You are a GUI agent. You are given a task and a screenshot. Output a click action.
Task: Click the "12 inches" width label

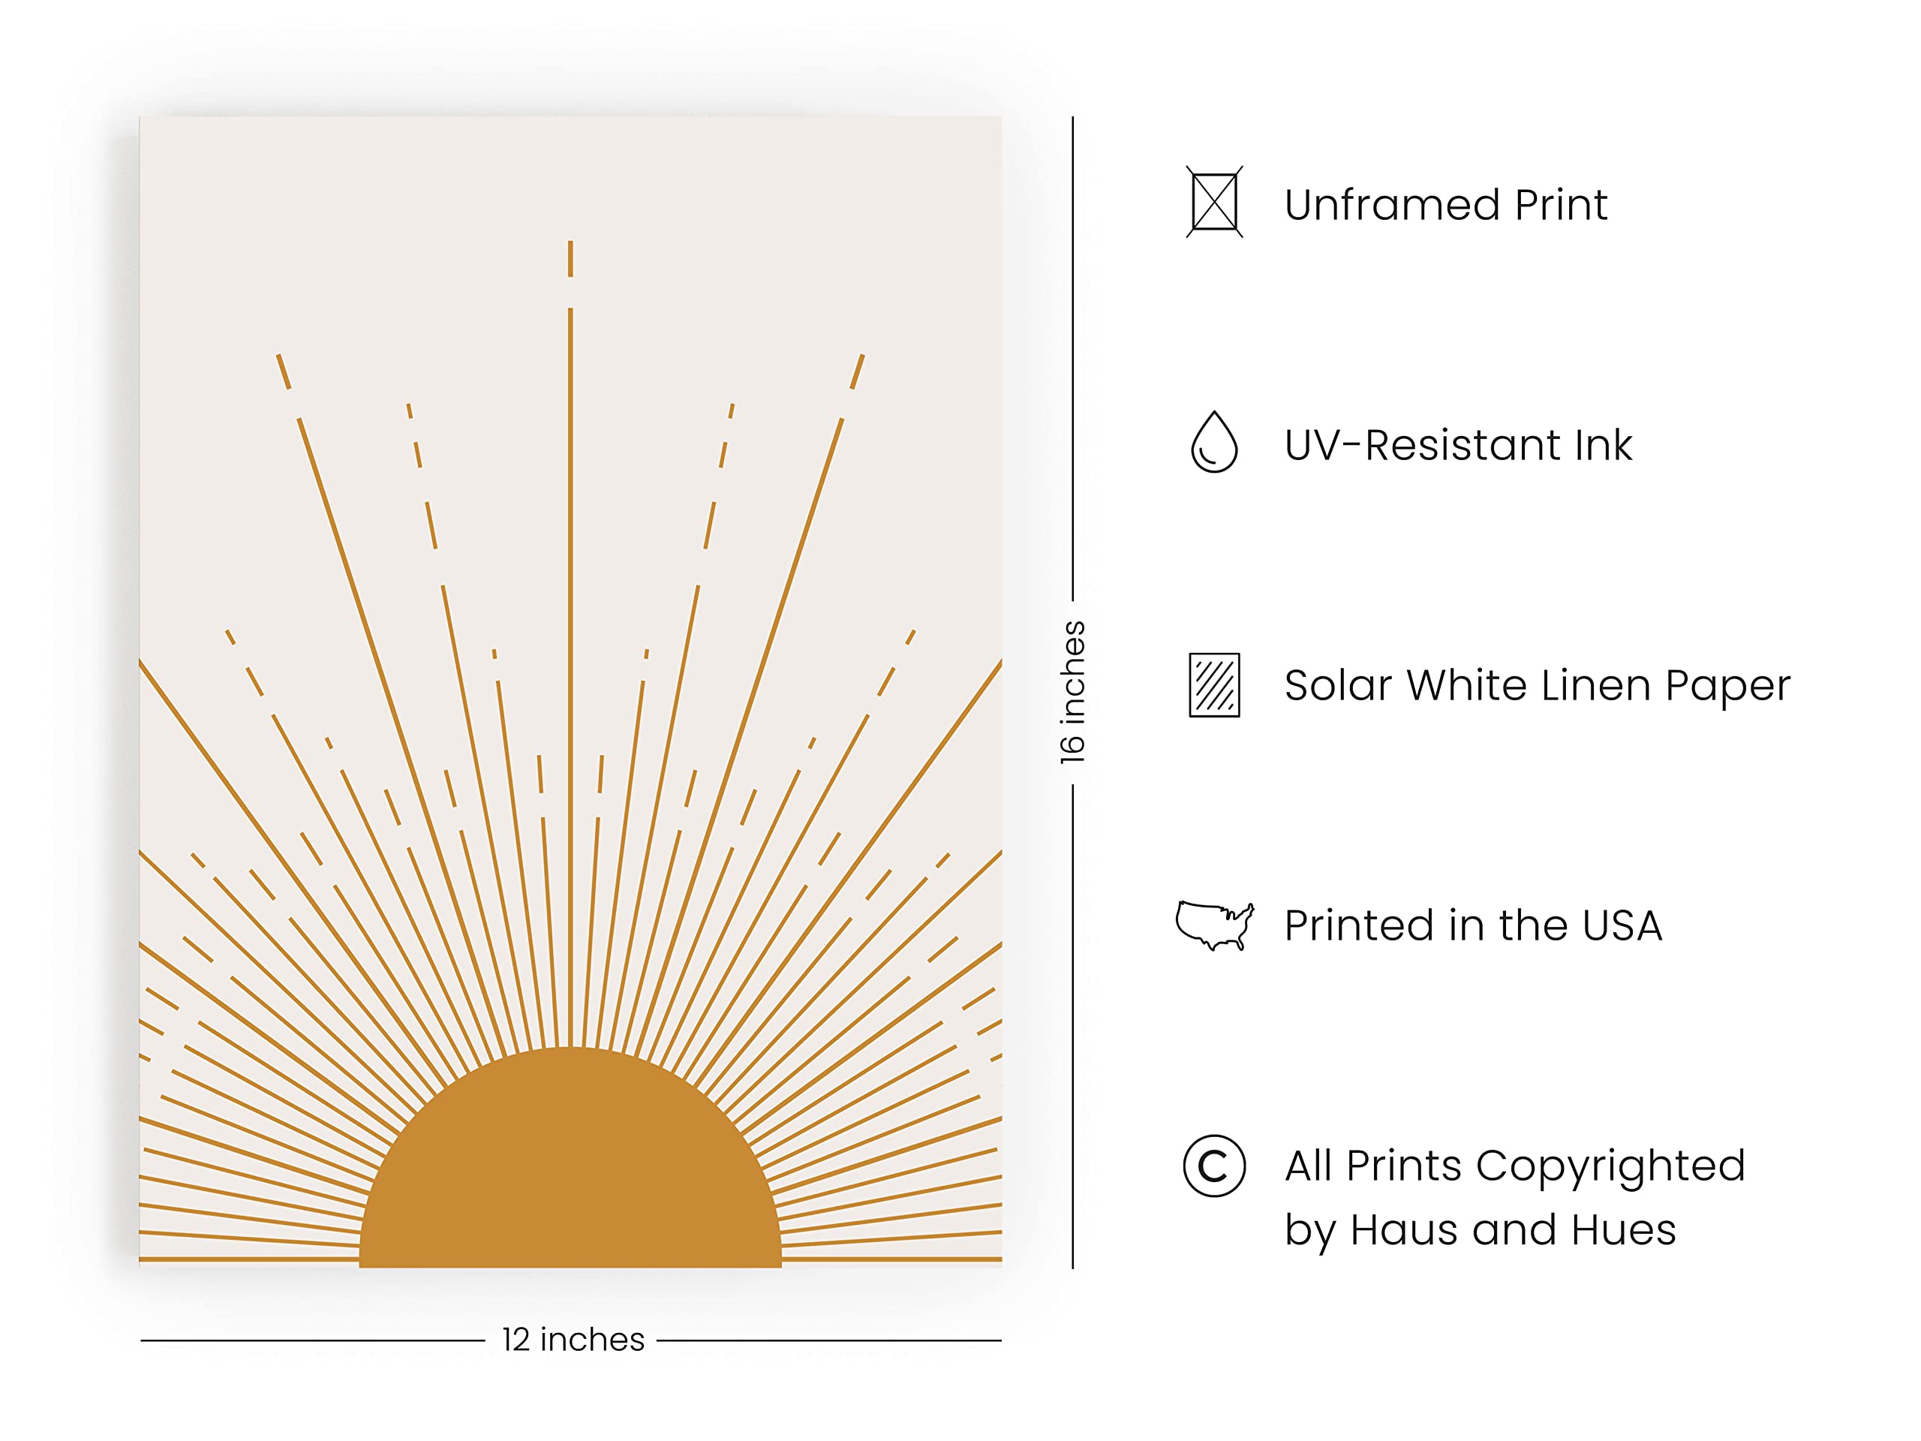click(573, 1340)
